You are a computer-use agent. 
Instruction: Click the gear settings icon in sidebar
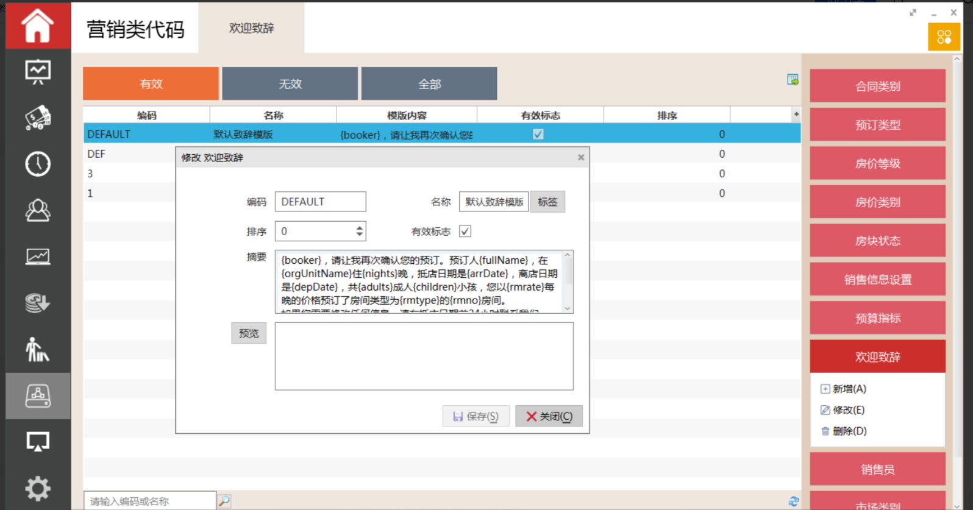click(x=37, y=488)
